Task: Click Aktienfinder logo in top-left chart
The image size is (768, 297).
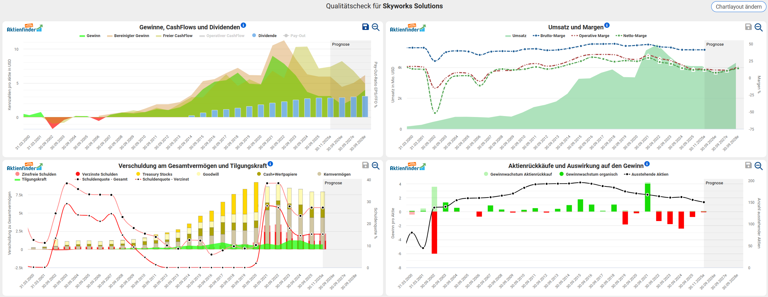Action: (25, 28)
